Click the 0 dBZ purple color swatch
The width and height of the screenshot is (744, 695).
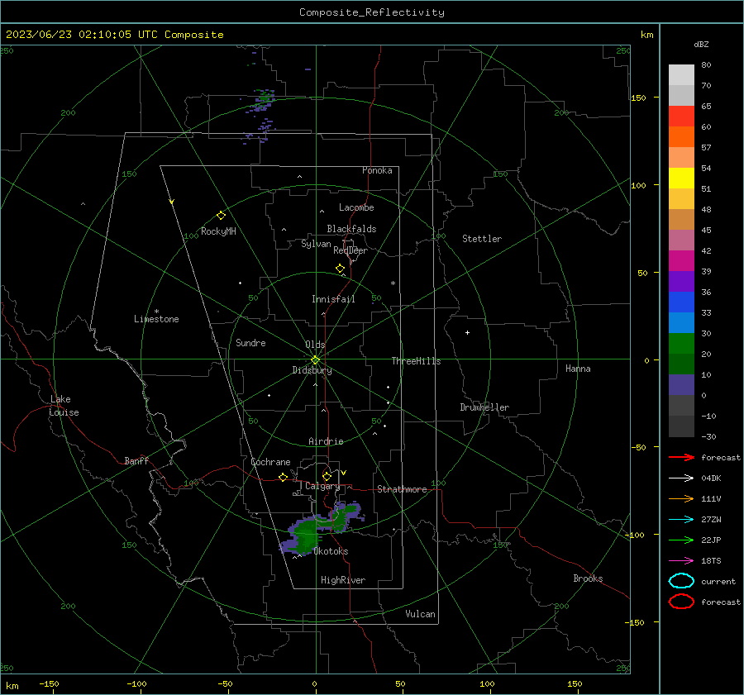(681, 385)
